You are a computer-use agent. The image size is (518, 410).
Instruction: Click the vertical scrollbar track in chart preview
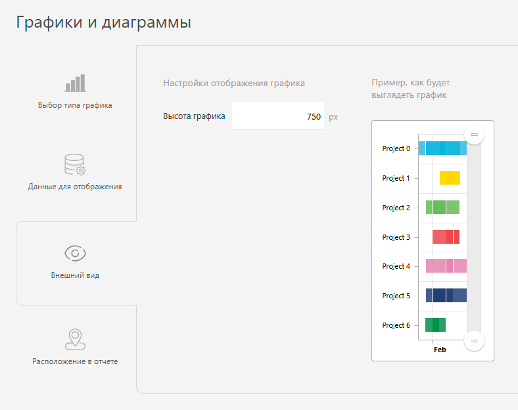click(474, 238)
